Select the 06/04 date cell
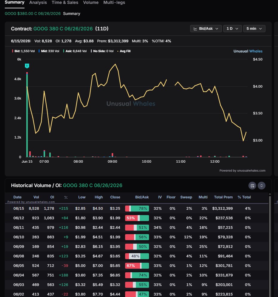Image resolution: width=278 pixels, height=297 pixels. [x=19, y=275]
